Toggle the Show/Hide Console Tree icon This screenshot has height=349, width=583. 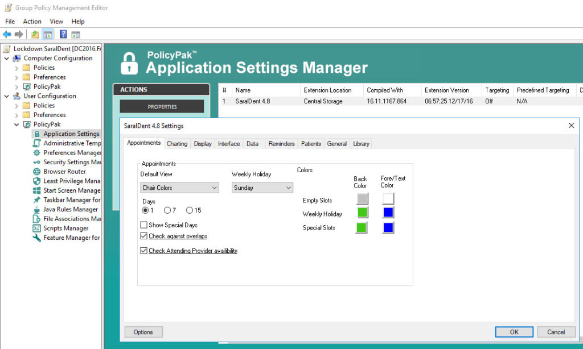tap(48, 35)
